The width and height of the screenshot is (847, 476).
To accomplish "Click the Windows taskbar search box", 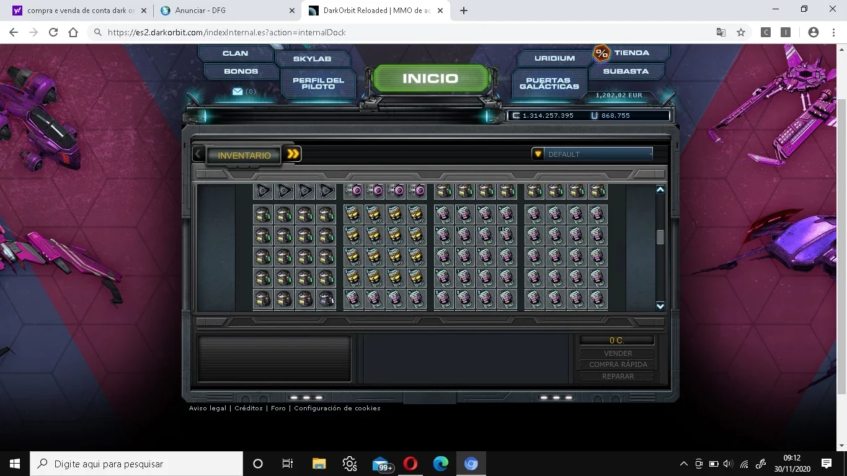I will [136, 464].
